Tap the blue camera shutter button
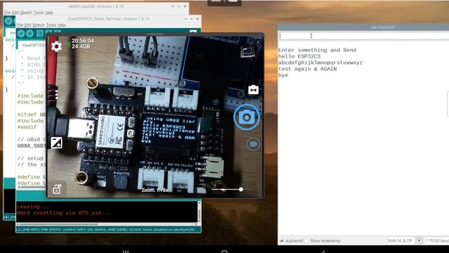 [x=246, y=117]
